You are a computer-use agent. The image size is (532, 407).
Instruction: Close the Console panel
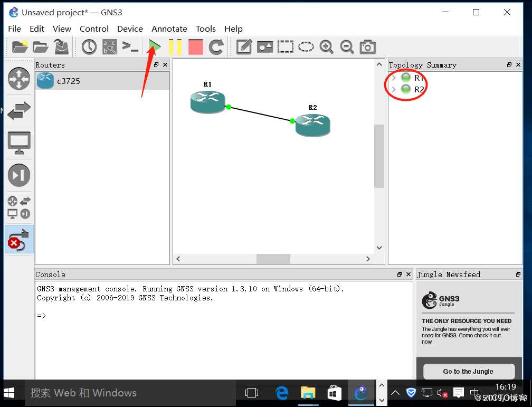click(x=408, y=274)
